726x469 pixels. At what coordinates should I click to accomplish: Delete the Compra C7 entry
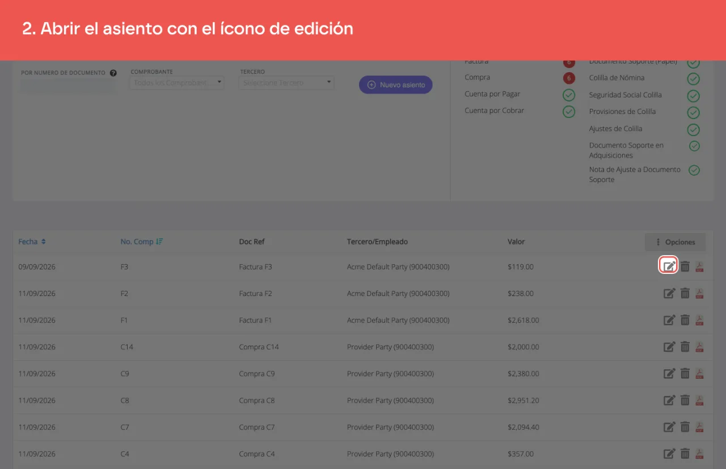pyautogui.click(x=685, y=426)
